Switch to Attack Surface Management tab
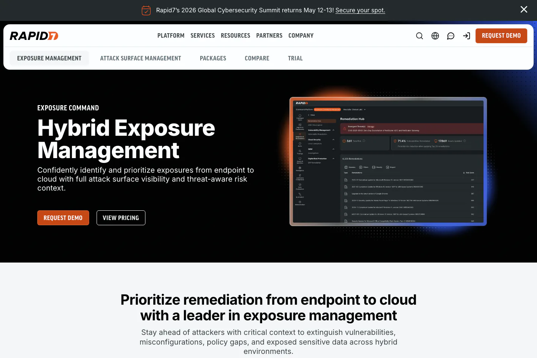 [141, 59]
